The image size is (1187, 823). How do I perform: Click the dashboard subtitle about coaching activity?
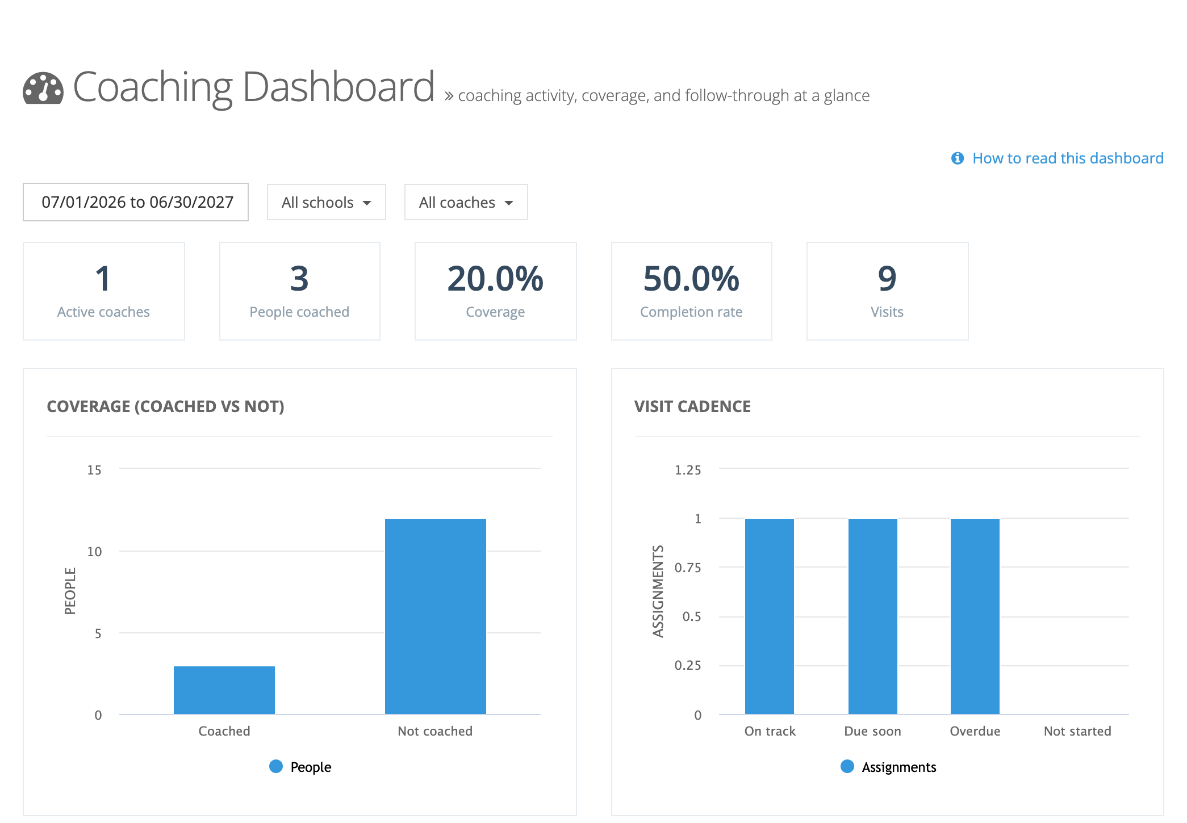click(x=663, y=95)
